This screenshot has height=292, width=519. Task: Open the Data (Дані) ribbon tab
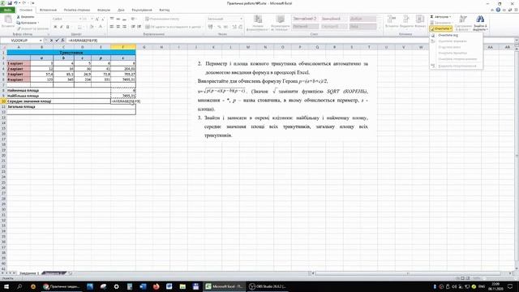(121, 10)
